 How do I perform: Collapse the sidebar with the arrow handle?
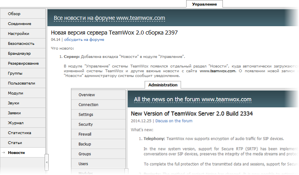[47, 162]
